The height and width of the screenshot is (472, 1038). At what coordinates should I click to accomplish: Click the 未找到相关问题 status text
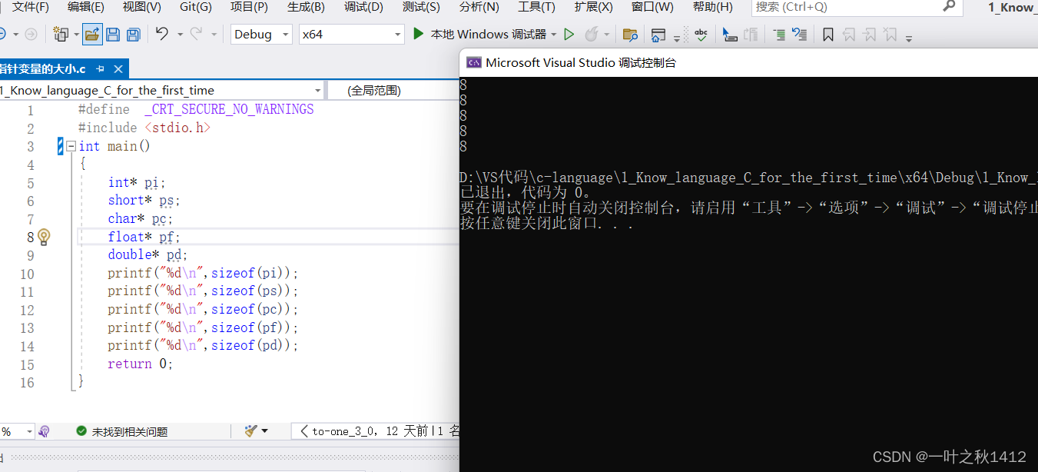click(x=129, y=431)
